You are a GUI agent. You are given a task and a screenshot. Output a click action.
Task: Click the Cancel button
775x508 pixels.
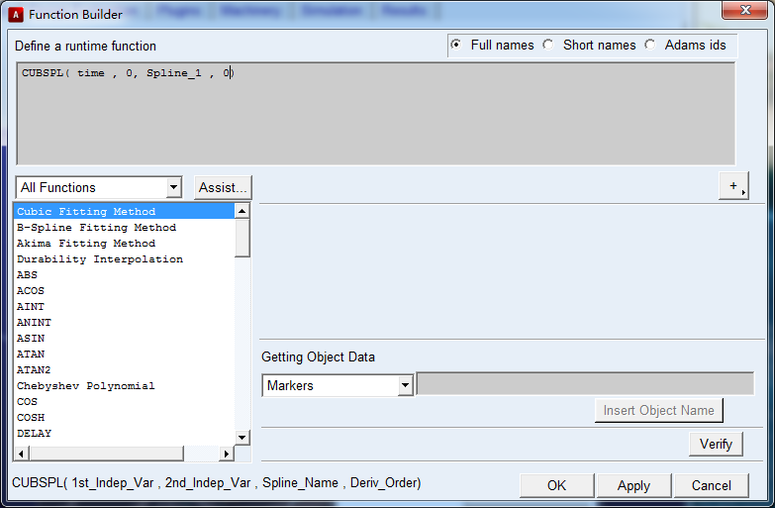point(712,486)
